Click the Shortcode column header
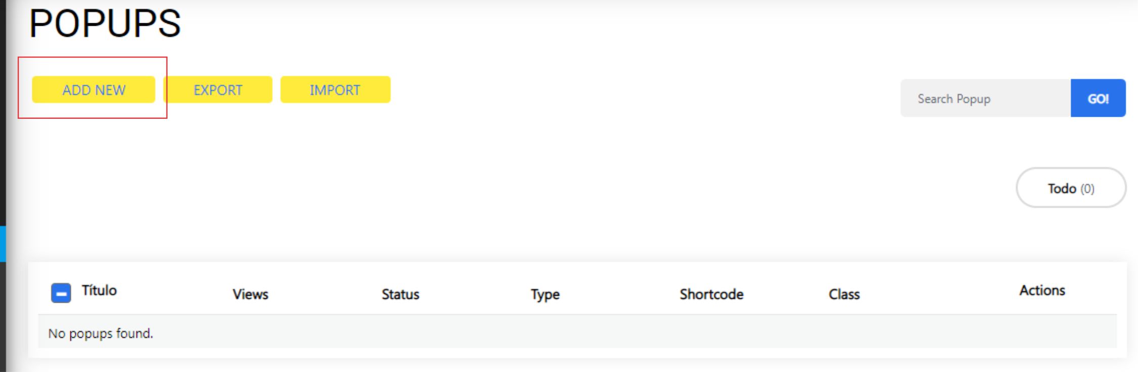The width and height of the screenshot is (1138, 372). tap(711, 294)
